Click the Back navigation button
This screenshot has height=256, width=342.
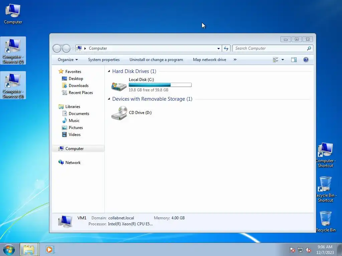pos(57,48)
